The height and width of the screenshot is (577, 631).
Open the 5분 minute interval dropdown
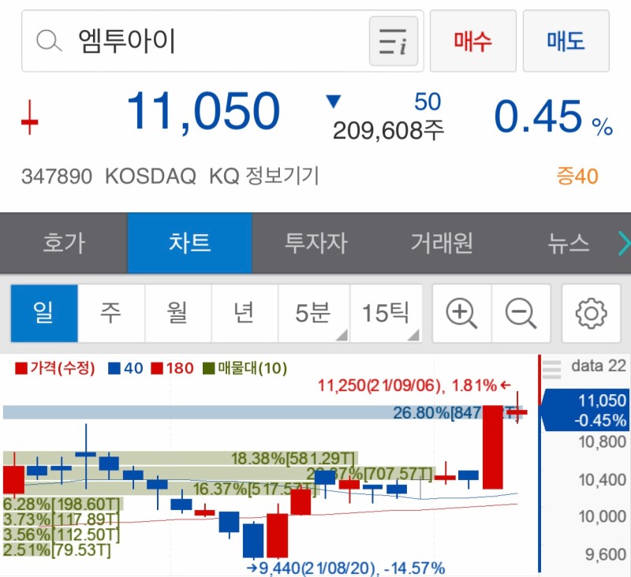pos(313,313)
